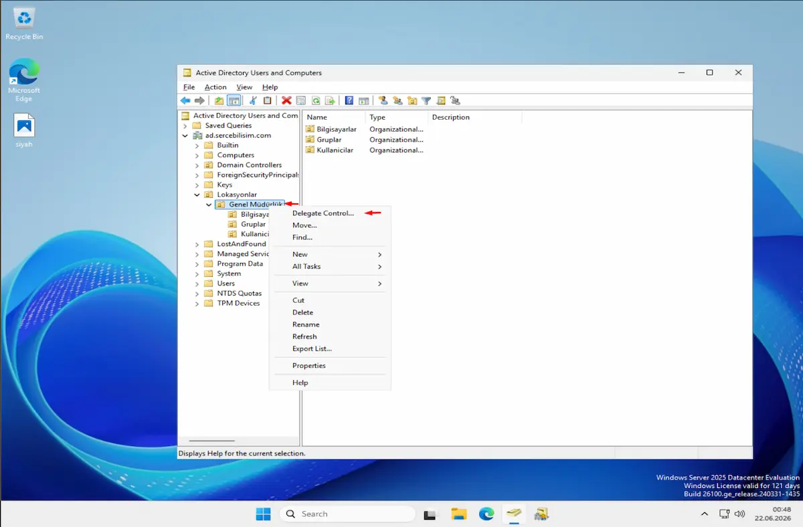The height and width of the screenshot is (527, 803).
Task: Collapse the Lokasyonlar tree node
Action: click(x=197, y=195)
